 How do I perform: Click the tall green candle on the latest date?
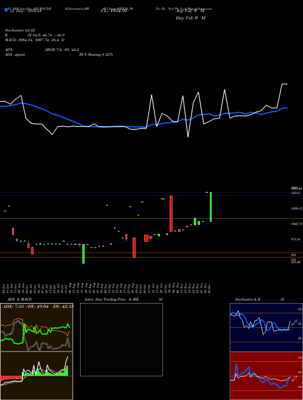tap(211, 207)
